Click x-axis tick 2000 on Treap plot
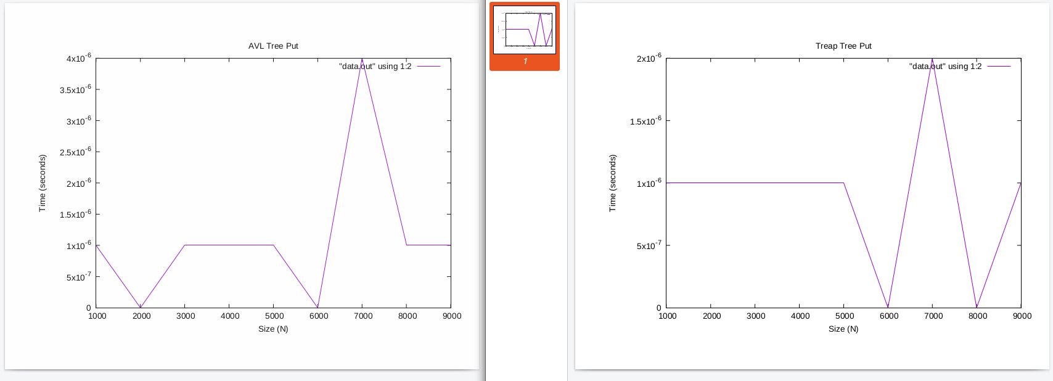Image resolution: width=1053 pixels, height=381 pixels. 711,316
